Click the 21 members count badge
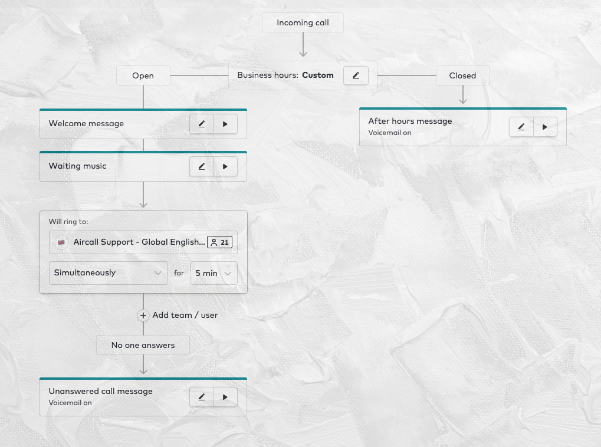 click(x=219, y=242)
